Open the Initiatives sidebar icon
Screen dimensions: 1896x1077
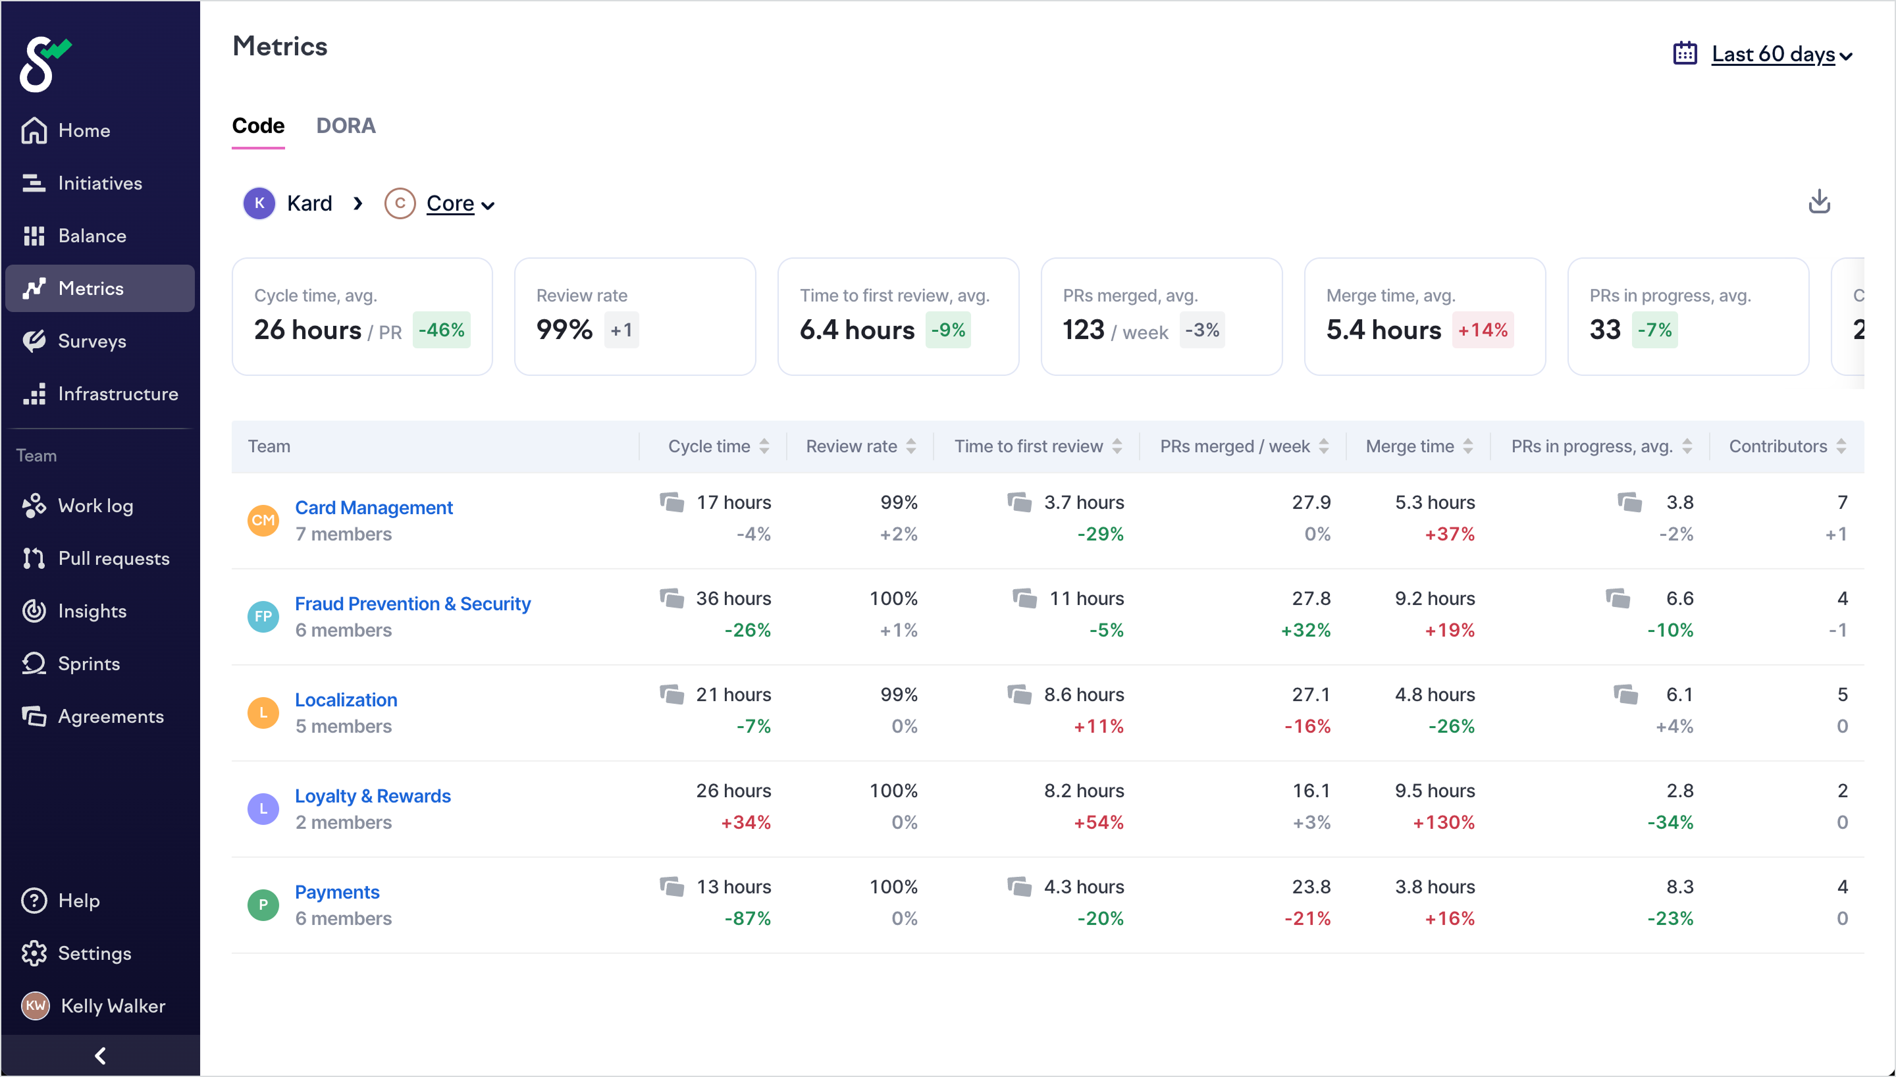(x=34, y=183)
